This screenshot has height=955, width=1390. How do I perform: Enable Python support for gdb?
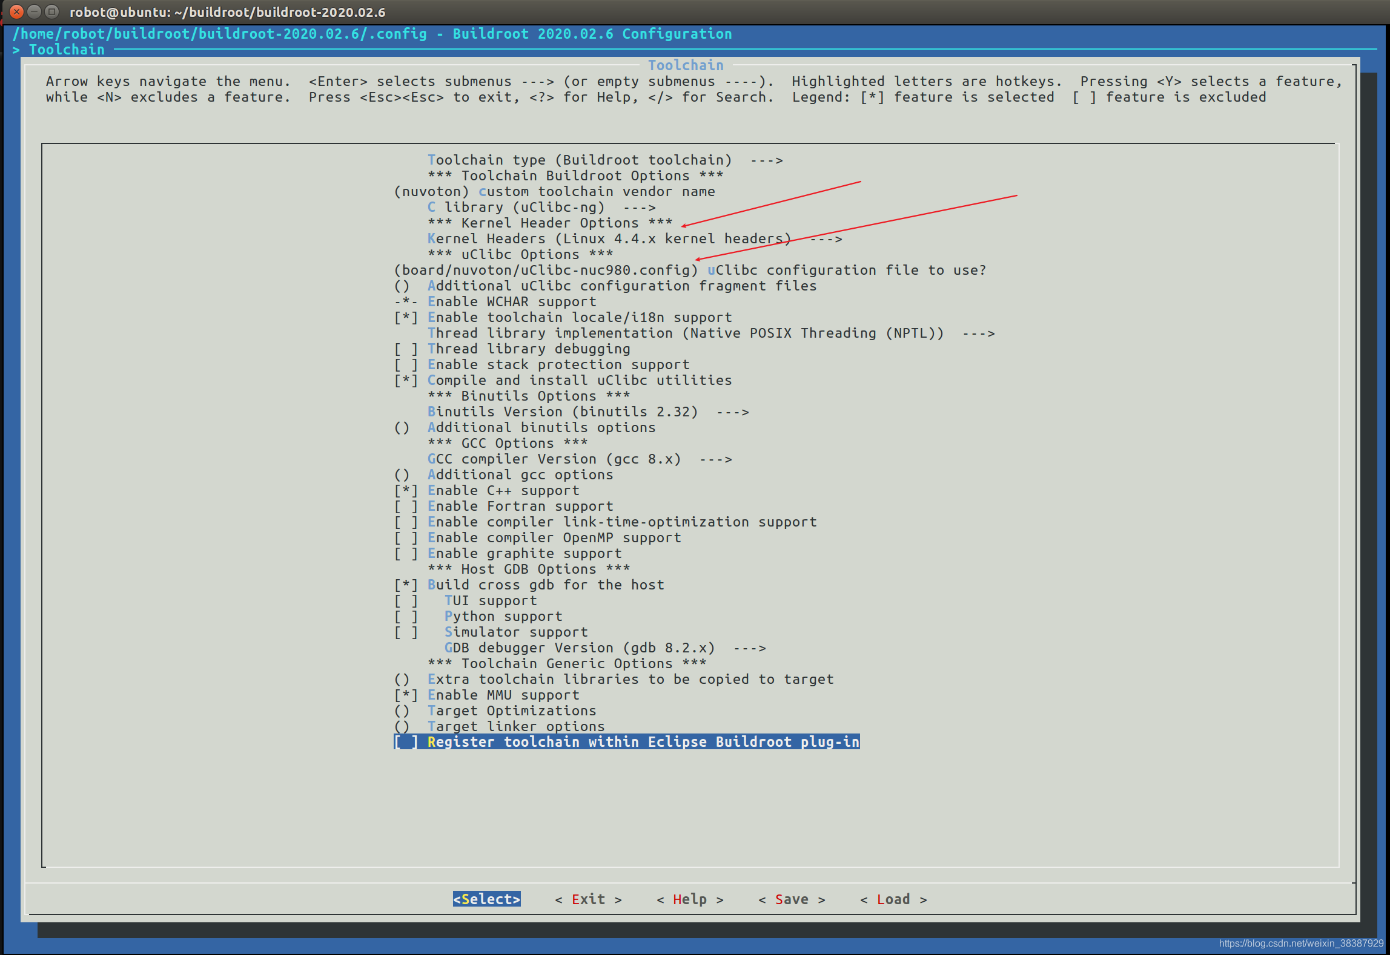(x=478, y=616)
